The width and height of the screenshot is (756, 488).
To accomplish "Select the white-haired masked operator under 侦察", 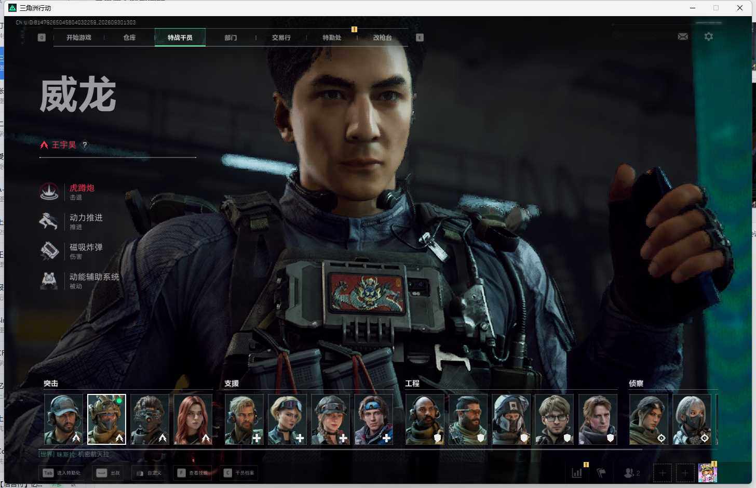I will coord(692,419).
